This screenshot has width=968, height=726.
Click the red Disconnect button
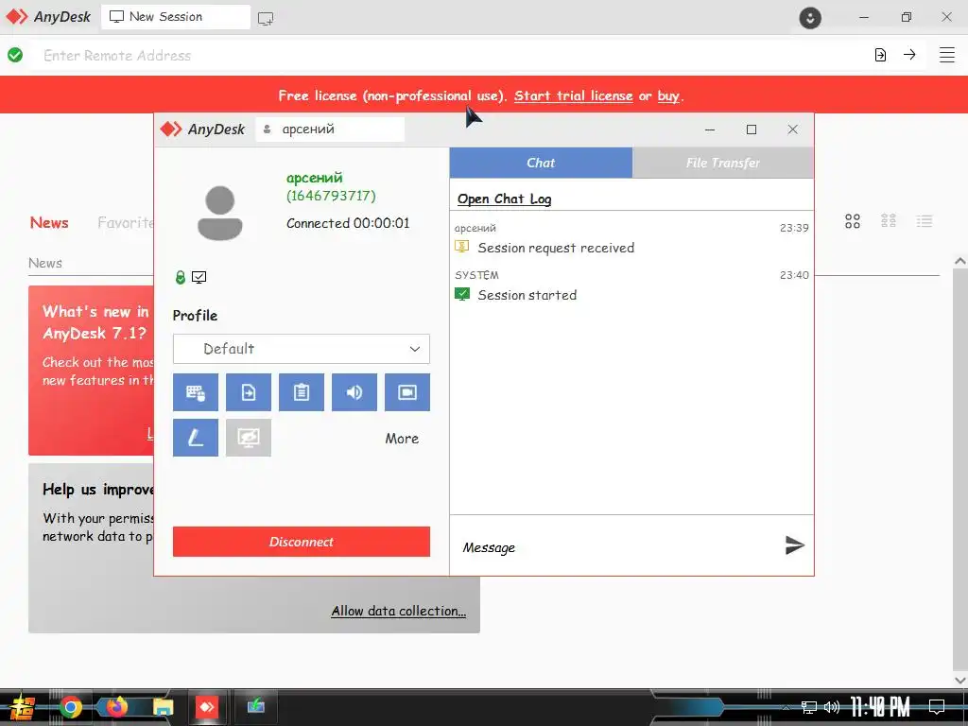tap(302, 542)
